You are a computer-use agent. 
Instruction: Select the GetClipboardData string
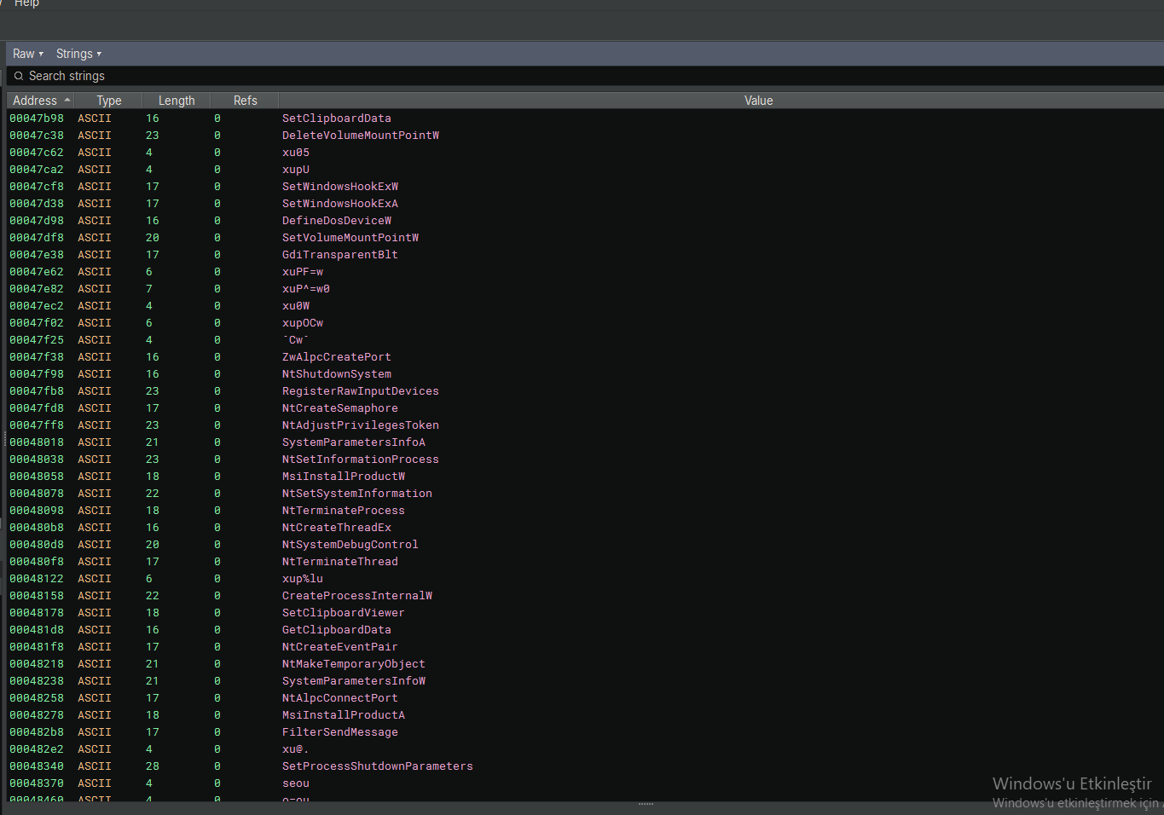point(337,630)
